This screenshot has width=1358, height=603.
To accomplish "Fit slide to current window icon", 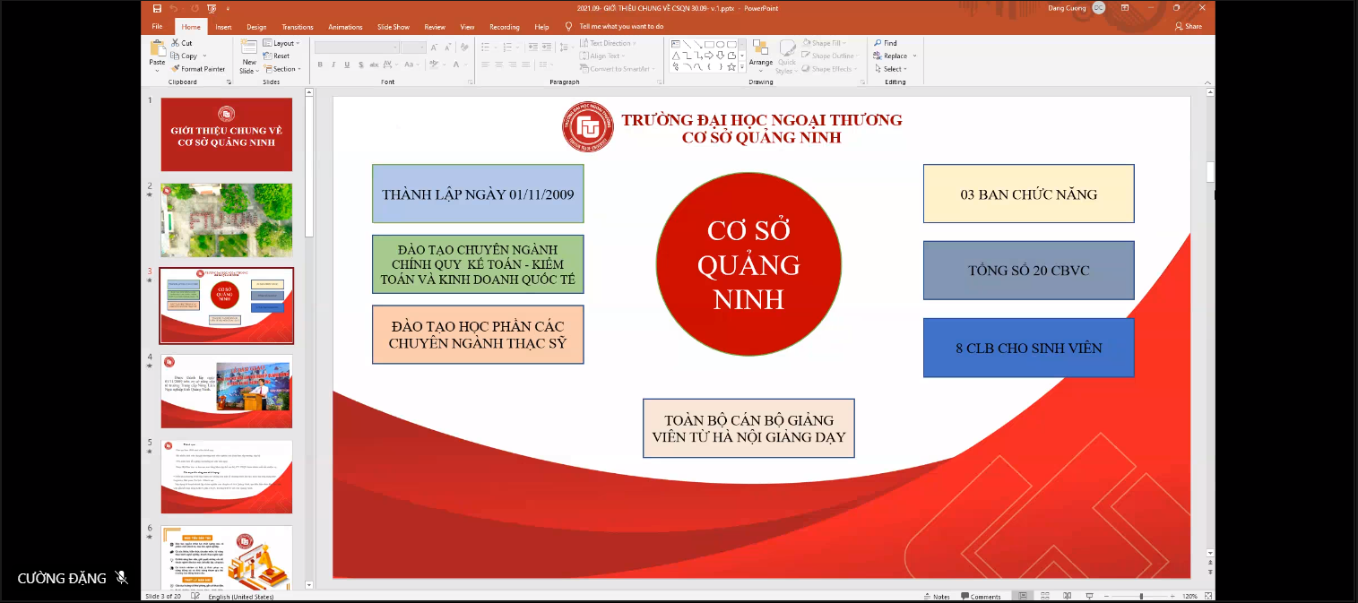I will pyautogui.click(x=1208, y=597).
